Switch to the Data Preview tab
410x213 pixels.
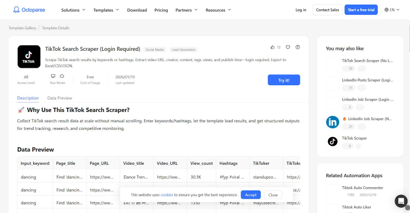tap(59, 98)
